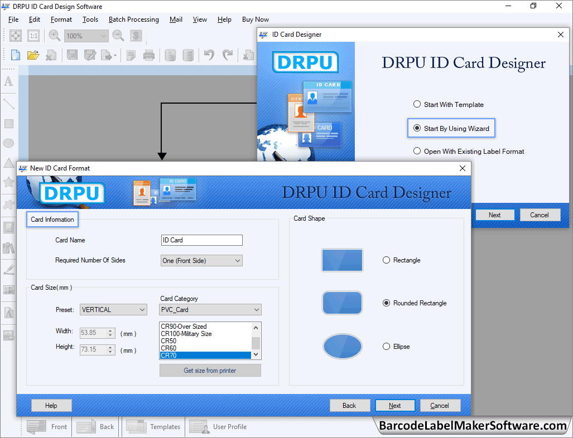Choose the Ellipse drawing tool
This screenshot has width=573, height=438.
[x=8, y=143]
